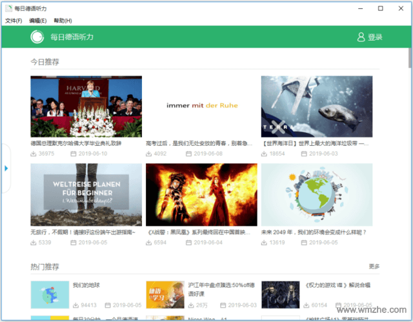Click title 未来 2049 年，我们的环境会变成什么样呢
The image size is (413, 322).
tap(314, 232)
